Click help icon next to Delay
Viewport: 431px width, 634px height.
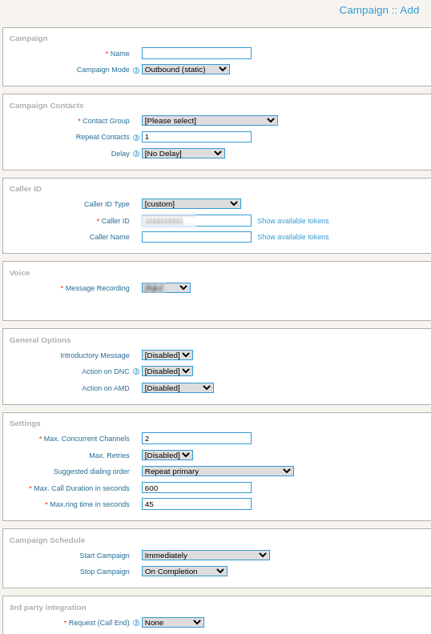[x=136, y=154]
